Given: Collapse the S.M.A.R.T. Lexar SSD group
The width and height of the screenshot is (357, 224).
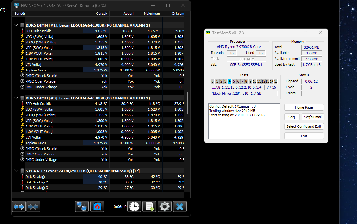Looking at the screenshot, I should [16, 171].
